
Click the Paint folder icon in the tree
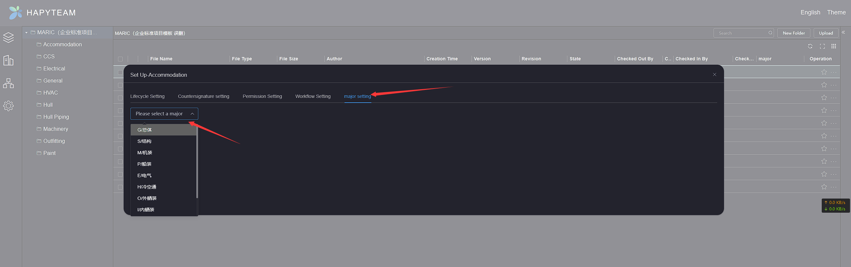(39, 153)
